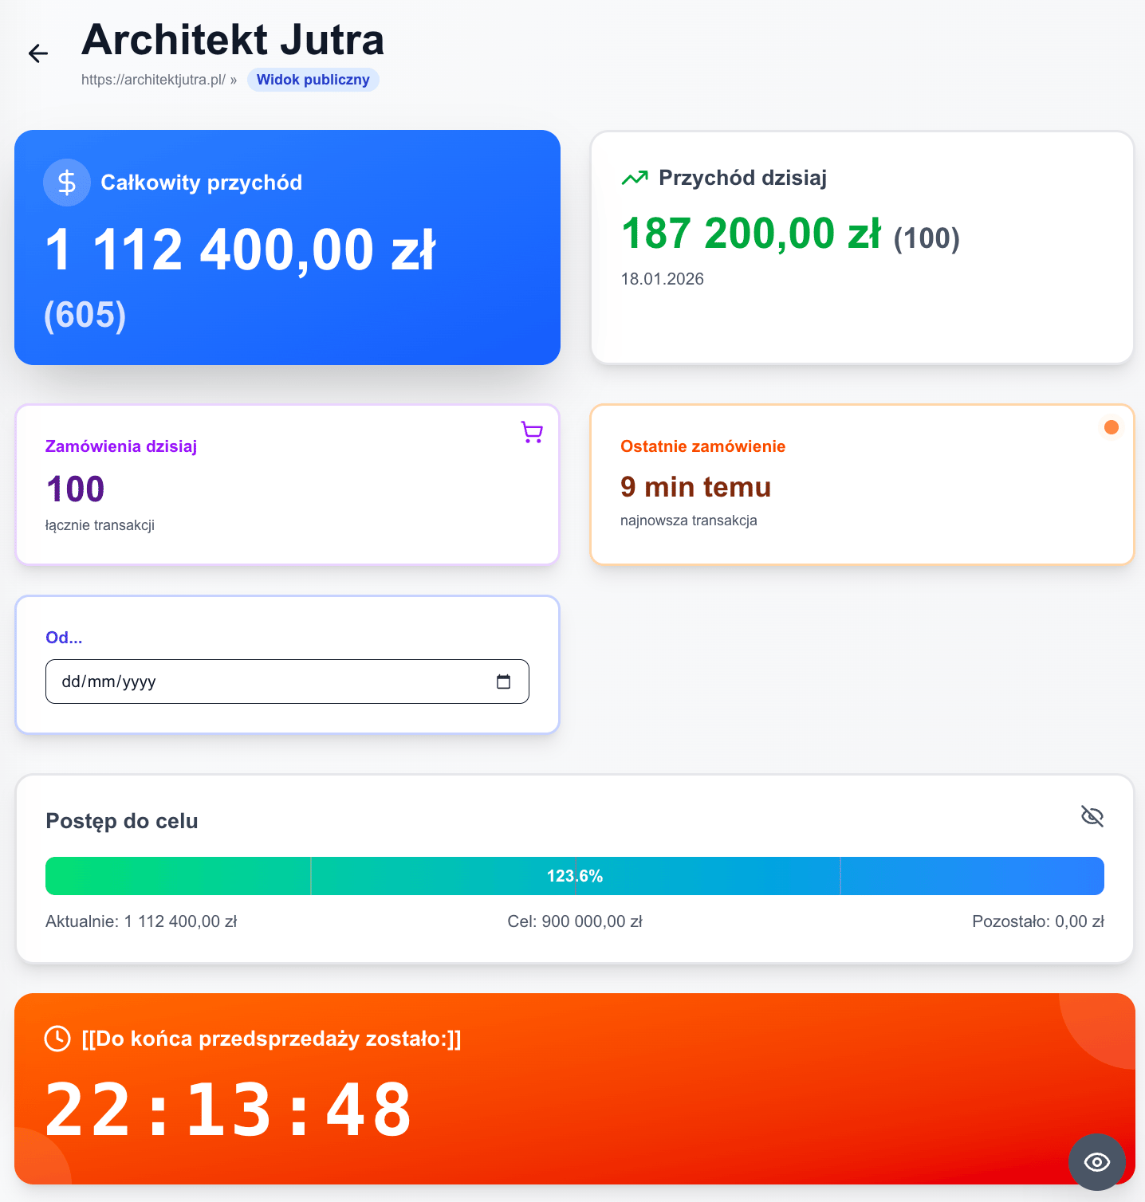Click the Architekt Jutra page title

[233, 40]
